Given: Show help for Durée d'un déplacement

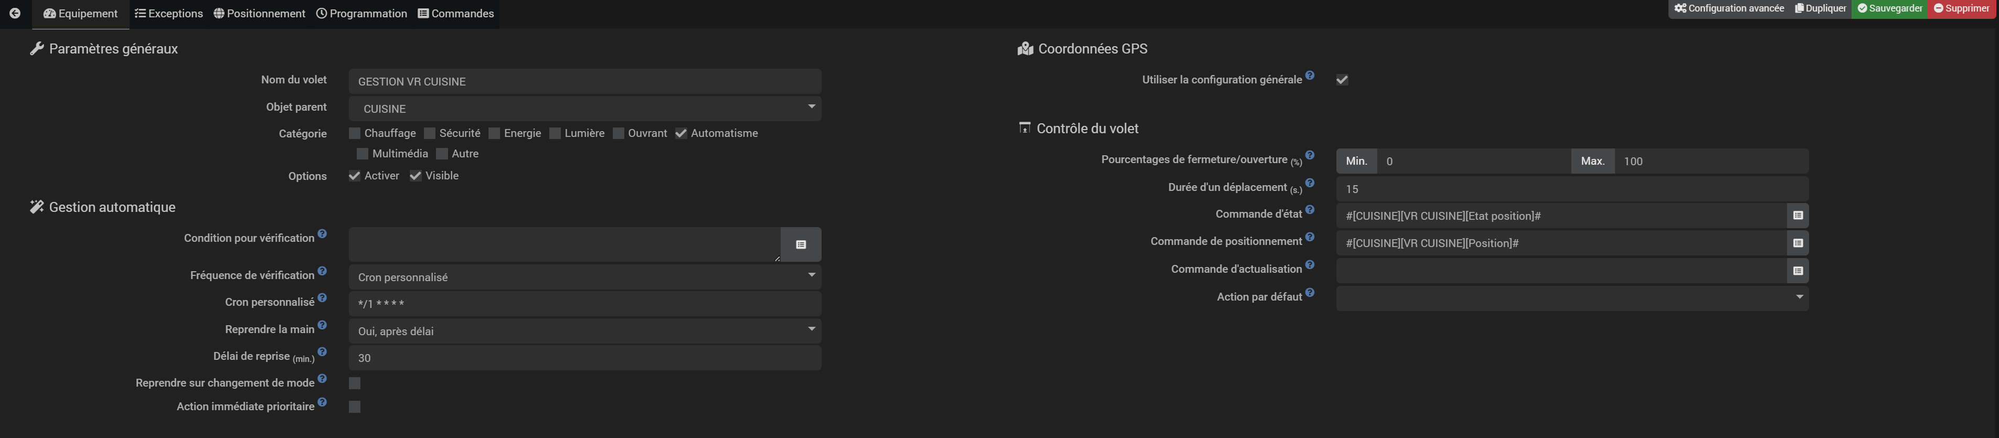Looking at the screenshot, I should click(x=1310, y=183).
